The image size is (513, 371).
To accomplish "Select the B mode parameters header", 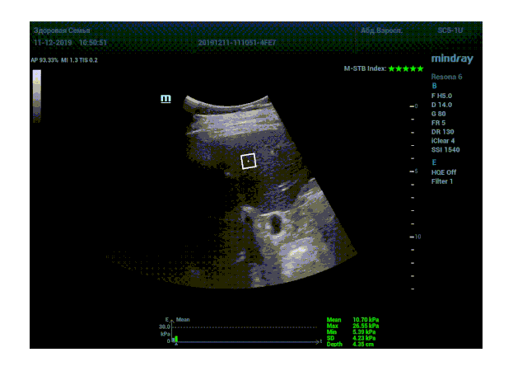I will 434,85.
